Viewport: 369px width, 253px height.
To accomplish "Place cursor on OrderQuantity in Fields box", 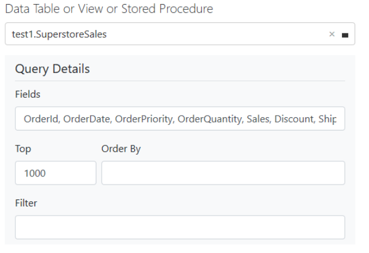I will 211,119.
